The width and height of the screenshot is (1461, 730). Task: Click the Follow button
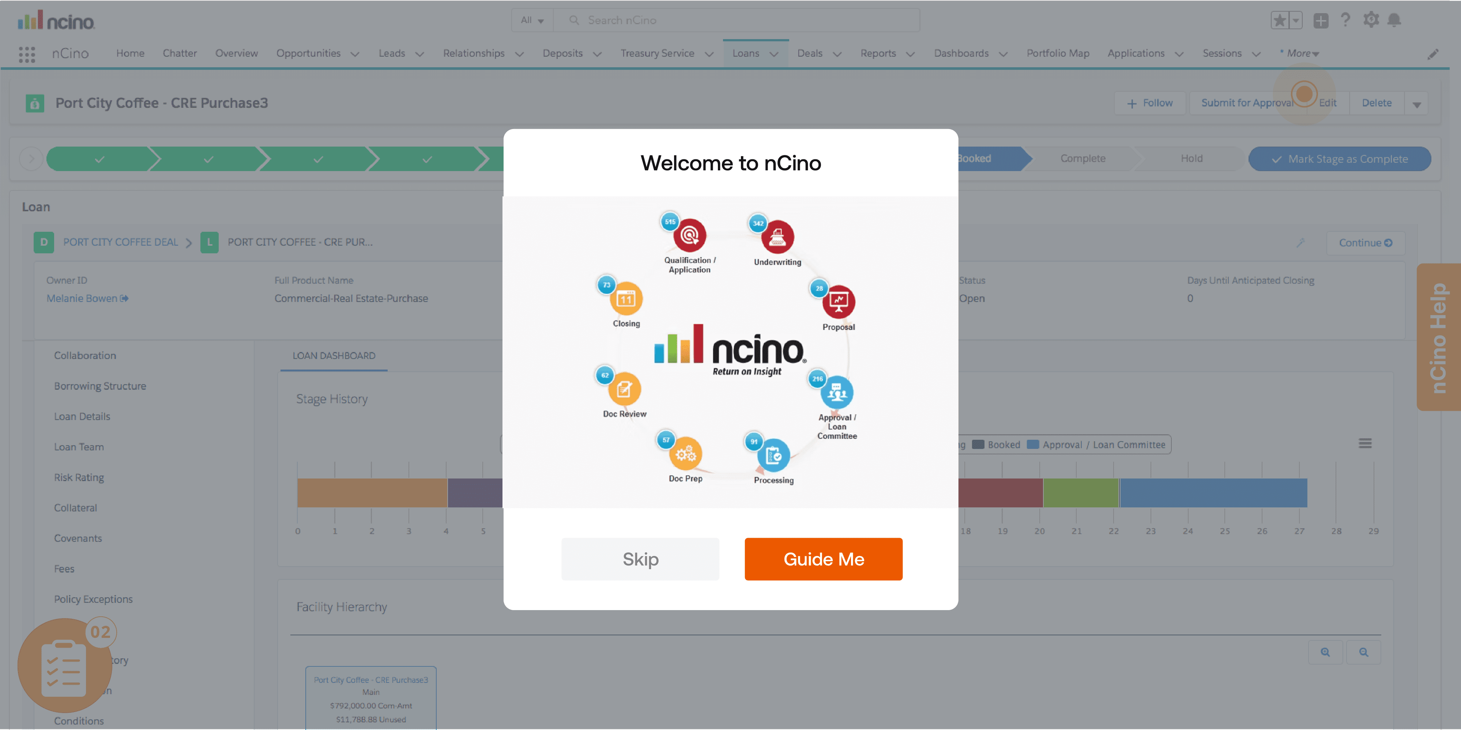1149,103
